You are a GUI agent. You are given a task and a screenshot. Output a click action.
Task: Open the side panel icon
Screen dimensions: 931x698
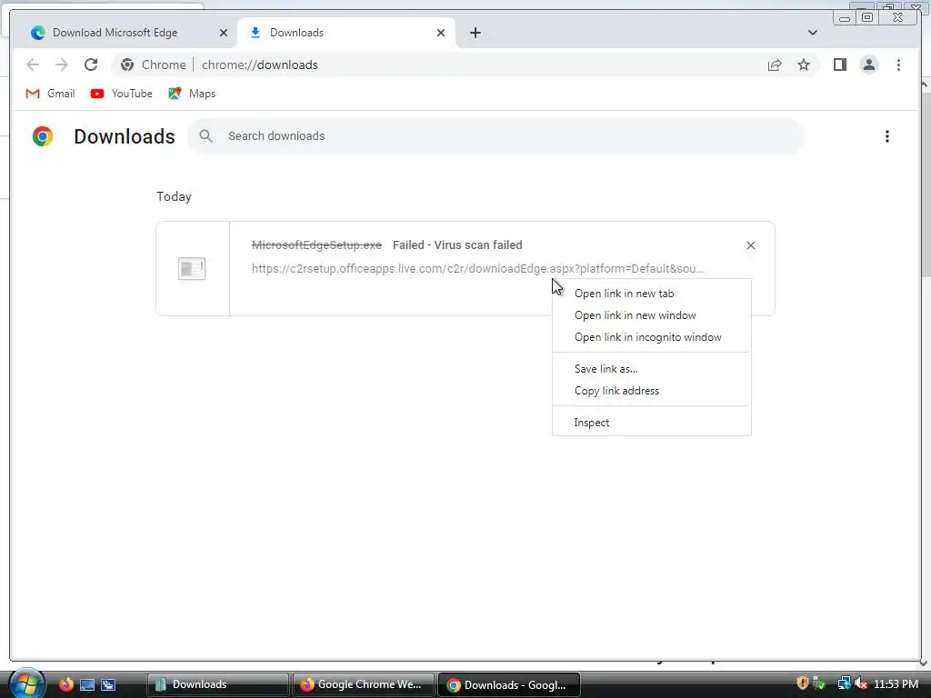click(x=839, y=65)
